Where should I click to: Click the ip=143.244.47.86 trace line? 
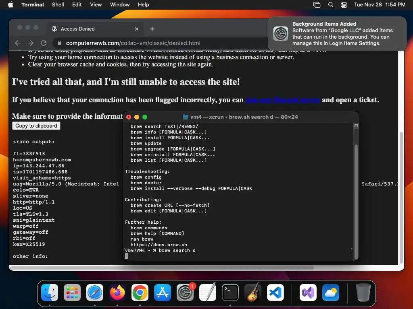[39, 166]
